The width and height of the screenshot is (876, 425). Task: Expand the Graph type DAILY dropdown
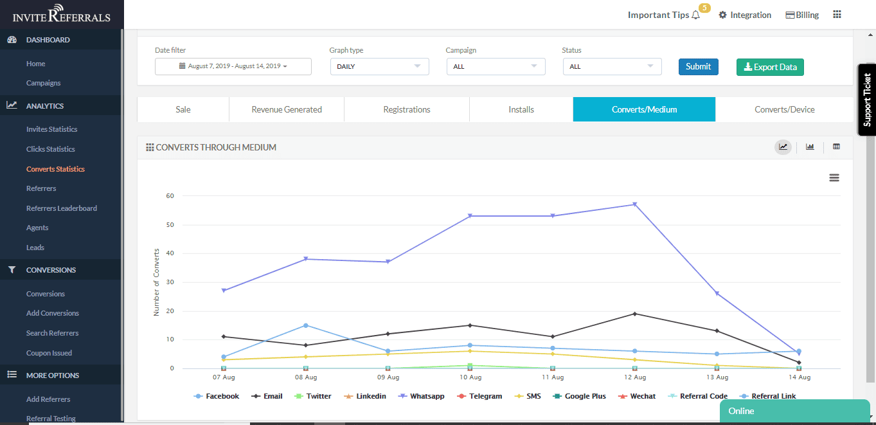pos(379,66)
